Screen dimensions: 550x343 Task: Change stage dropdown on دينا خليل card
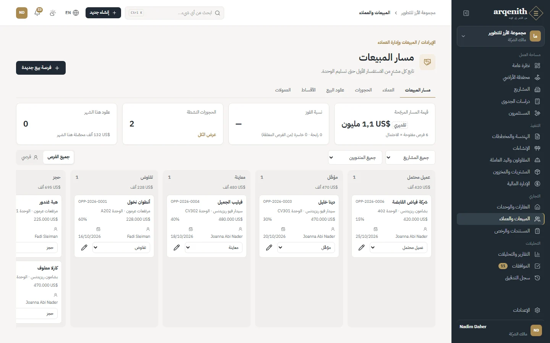click(x=306, y=247)
